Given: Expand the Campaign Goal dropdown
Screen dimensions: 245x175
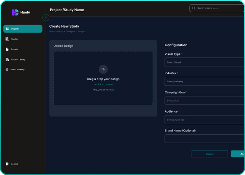Looking at the screenshot, I should (205, 100).
